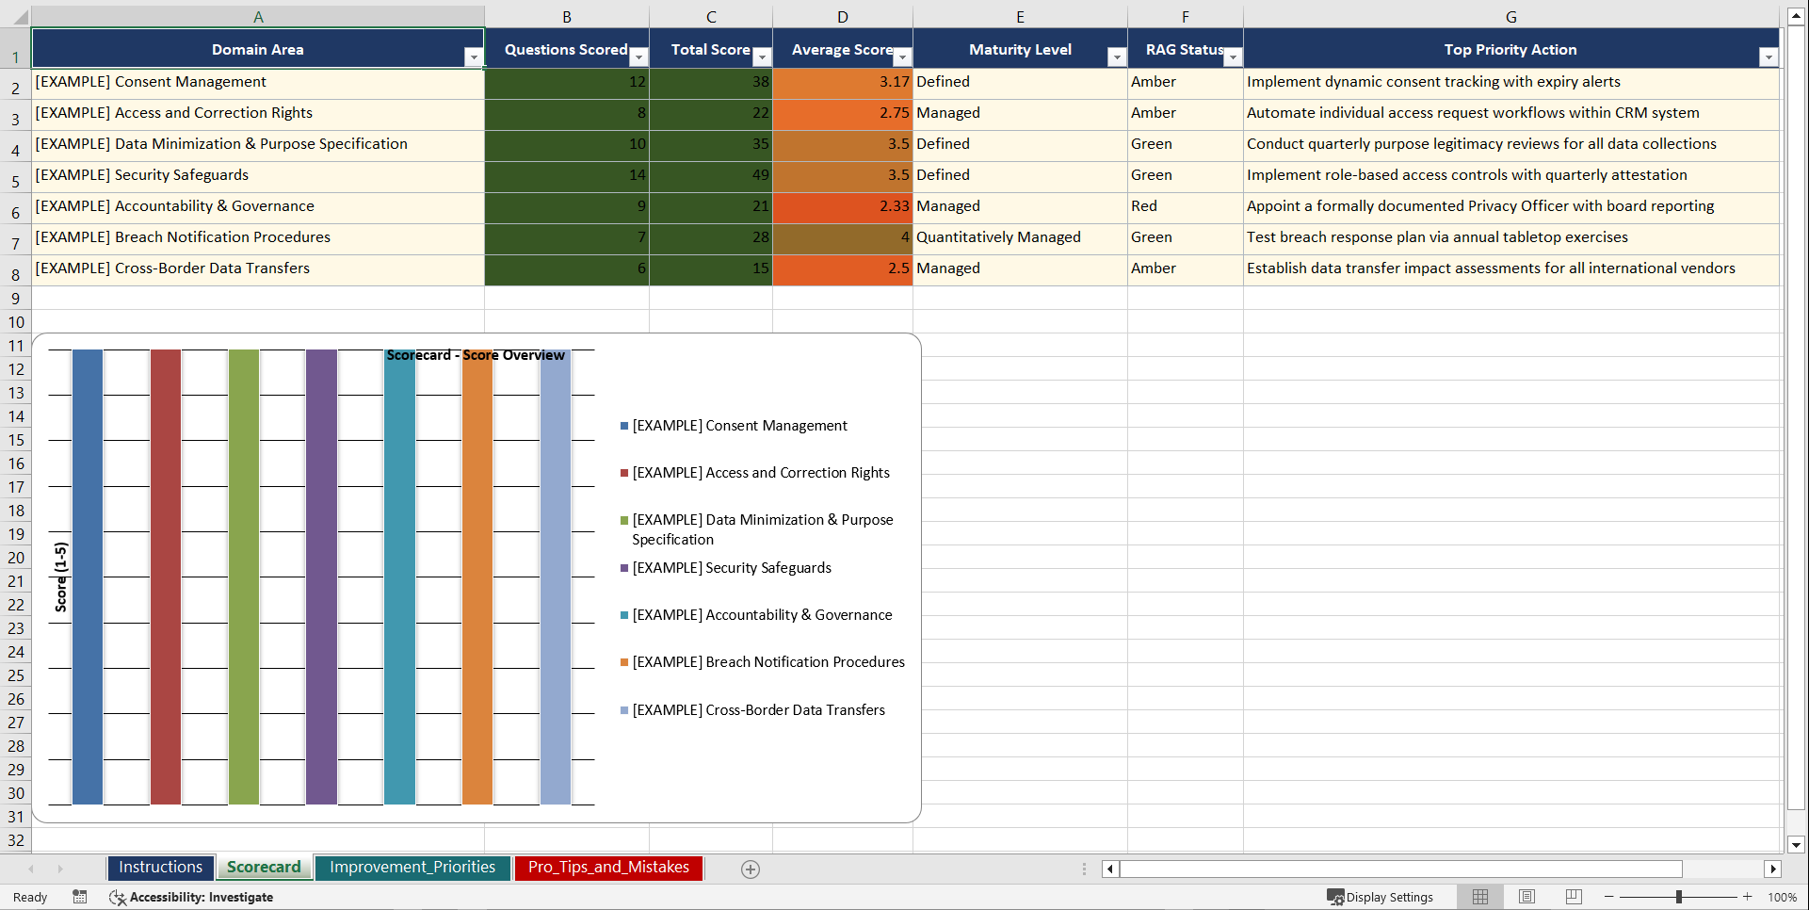1809x910 pixels.
Task: Run the Accessibility Investigate checker
Action: (191, 897)
